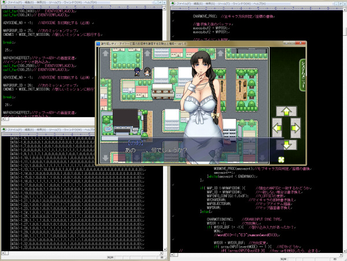Click the green app icon in the top-left editor menu bar
This screenshot has width=347, height=261.
[4, 2]
